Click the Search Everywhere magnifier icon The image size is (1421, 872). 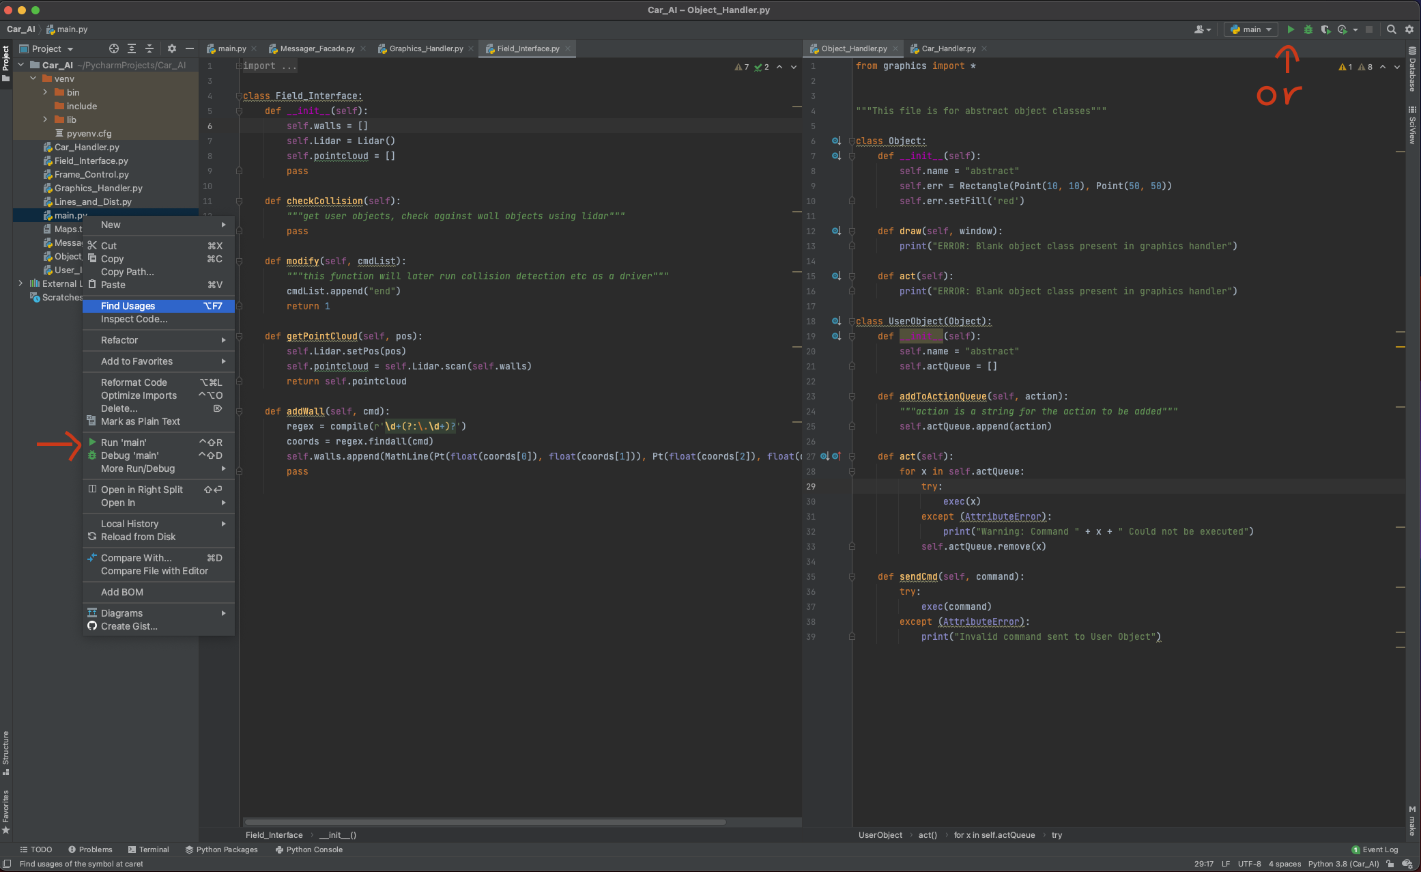pos(1391,29)
